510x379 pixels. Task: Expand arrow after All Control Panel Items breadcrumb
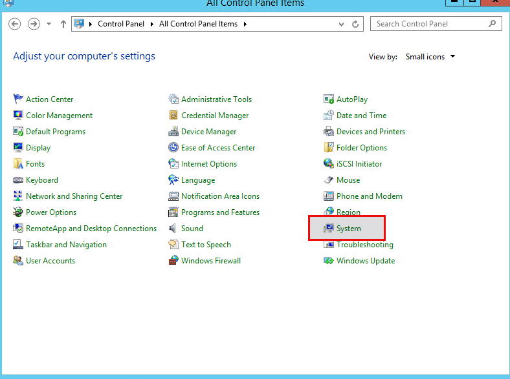click(245, 24)
